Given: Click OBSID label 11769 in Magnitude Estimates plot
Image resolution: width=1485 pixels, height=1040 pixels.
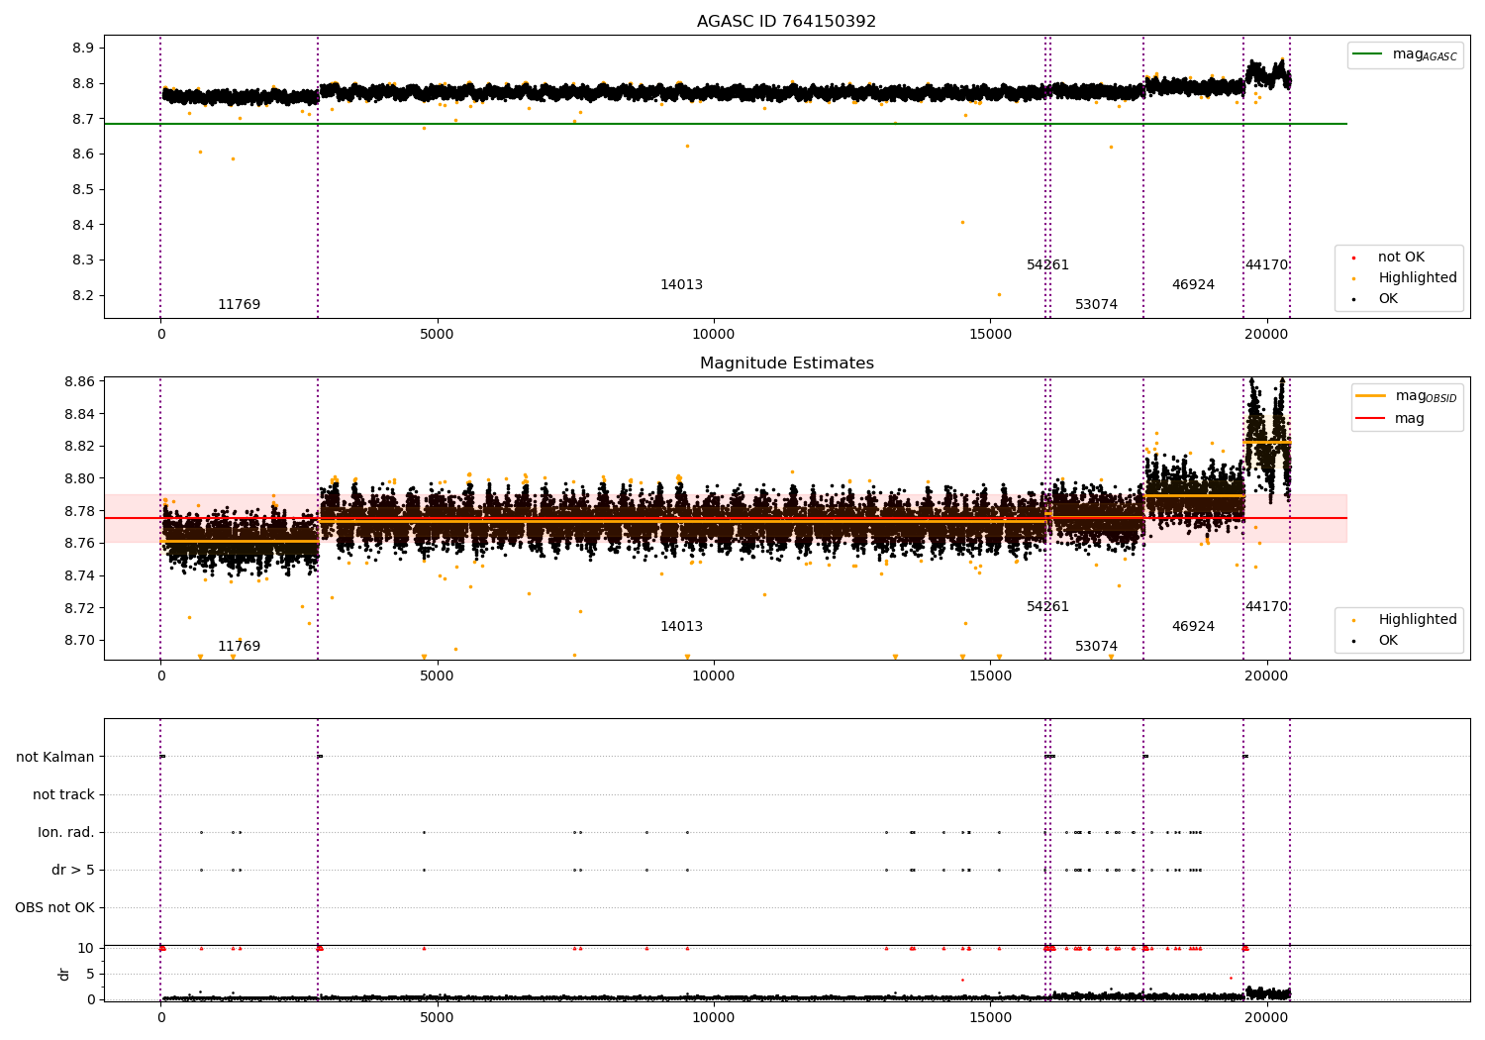Looking at the screenshot, I should tap(239, 647).
